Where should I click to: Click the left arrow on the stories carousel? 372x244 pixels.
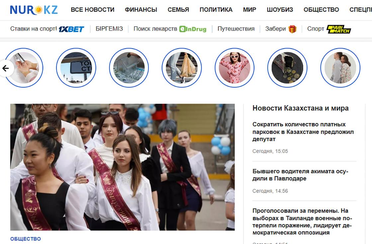[x=5, y=67]
